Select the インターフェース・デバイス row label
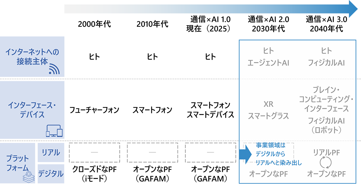 tap(32, 110)
